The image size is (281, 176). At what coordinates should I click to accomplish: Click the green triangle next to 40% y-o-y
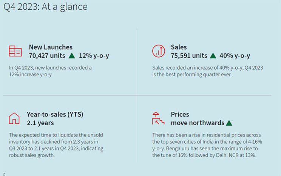coord(213,56)
